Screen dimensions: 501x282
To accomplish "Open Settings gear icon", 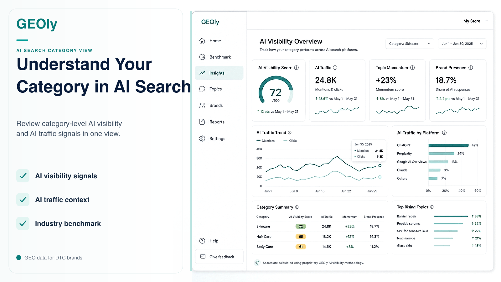I will pyautogui.click(x=202, y=138).
